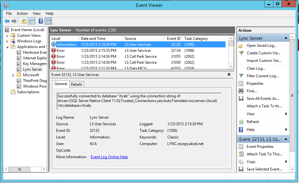Click the Open Saved Log folder icon
Viewport: 299px width, 183px height.
click(x=241, y=46)
